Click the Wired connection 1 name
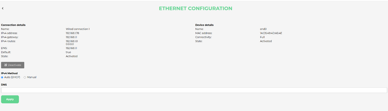The width and height of the screenshot is (388, 111). coord(78,29)
